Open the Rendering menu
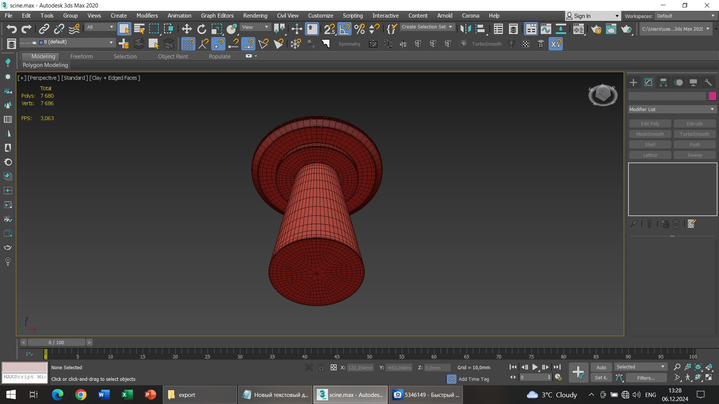Viewport: 719px width, 404px height. click(255, 16)
